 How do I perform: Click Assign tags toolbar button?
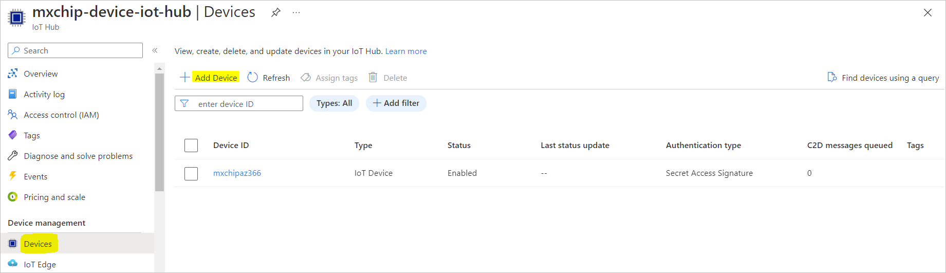point(337,78)
